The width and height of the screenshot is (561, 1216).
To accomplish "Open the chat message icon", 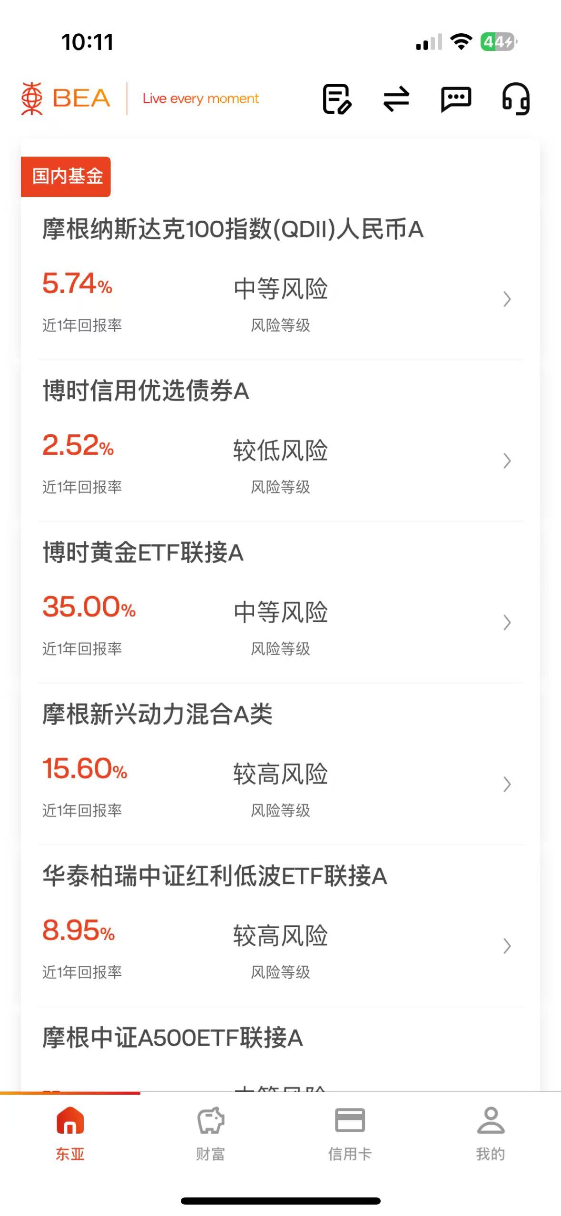I will (x=456, y=99).
